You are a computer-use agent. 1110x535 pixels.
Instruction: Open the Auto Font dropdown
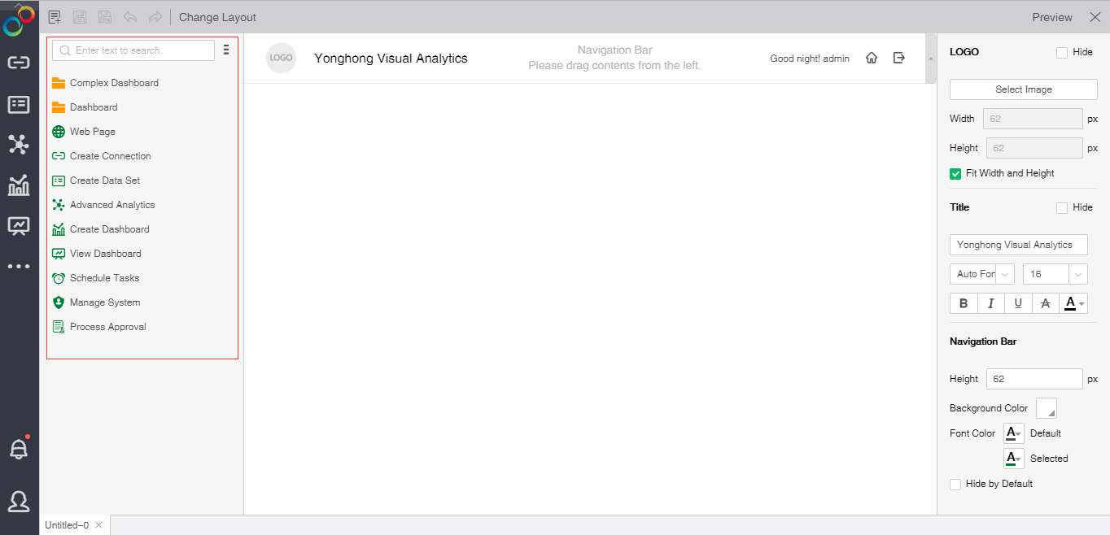(x=981, y=274)
